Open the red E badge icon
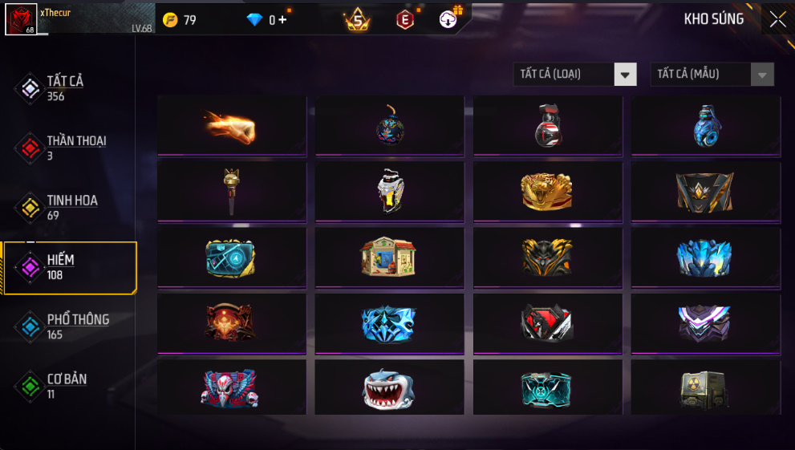The image size is (795, 450). tap(404, 20)
